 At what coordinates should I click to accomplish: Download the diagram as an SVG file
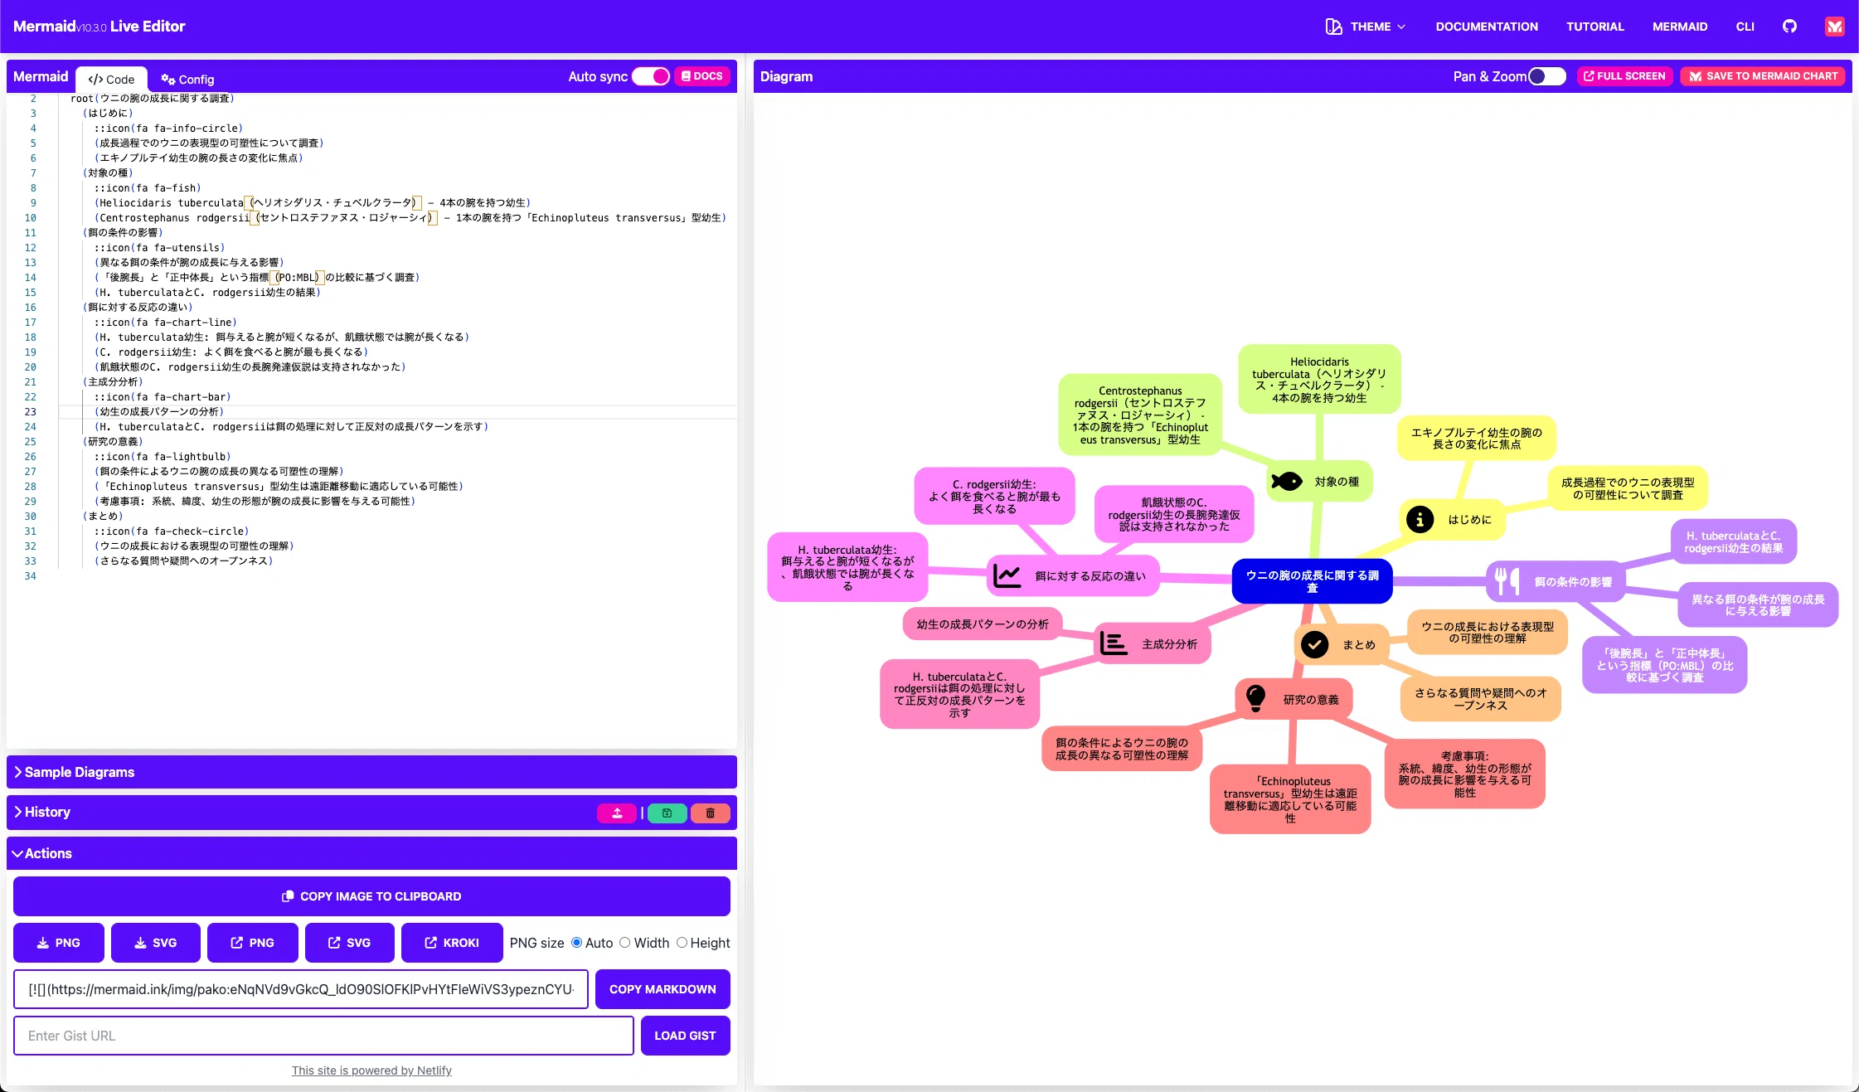(x=156, y=943)
